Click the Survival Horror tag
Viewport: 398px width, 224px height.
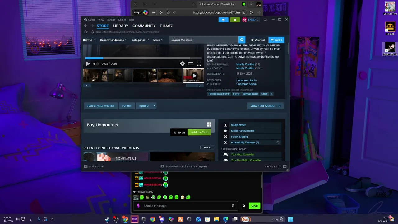[x=250, y=94]
